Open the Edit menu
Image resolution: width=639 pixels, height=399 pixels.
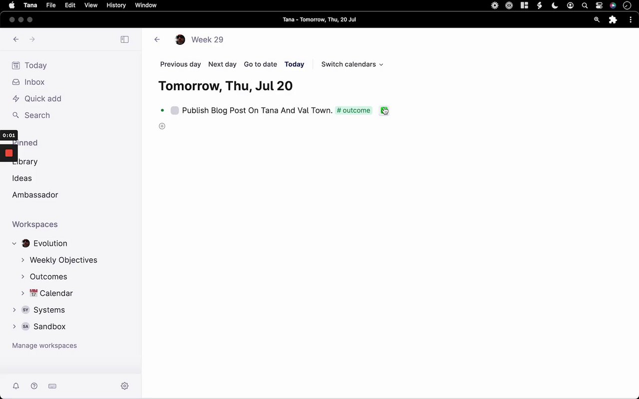point(70,5)
